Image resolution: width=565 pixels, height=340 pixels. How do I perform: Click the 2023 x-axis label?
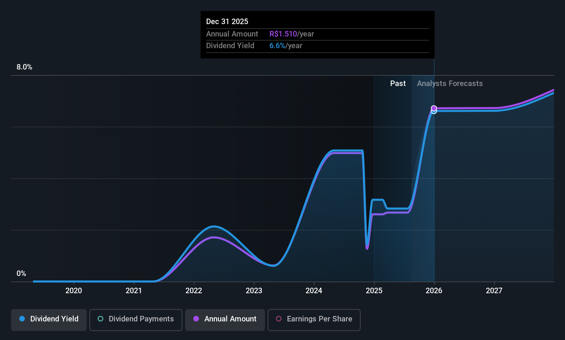[254, 291]
